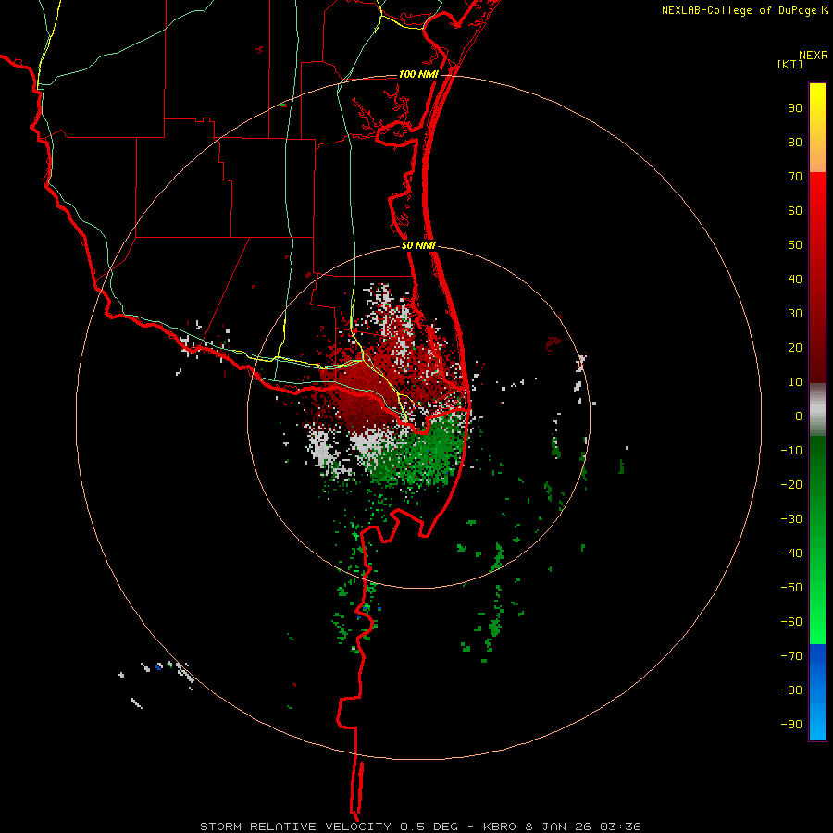This screenshot has height=833, width=833.
Task: Select the 100 NMI range ring label
Action: (418, 74)
